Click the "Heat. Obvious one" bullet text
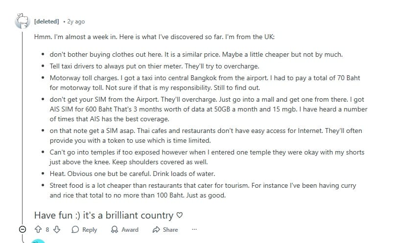Viewport: 397px width, 243px height. pyautogui.click(x=133, y=174)
